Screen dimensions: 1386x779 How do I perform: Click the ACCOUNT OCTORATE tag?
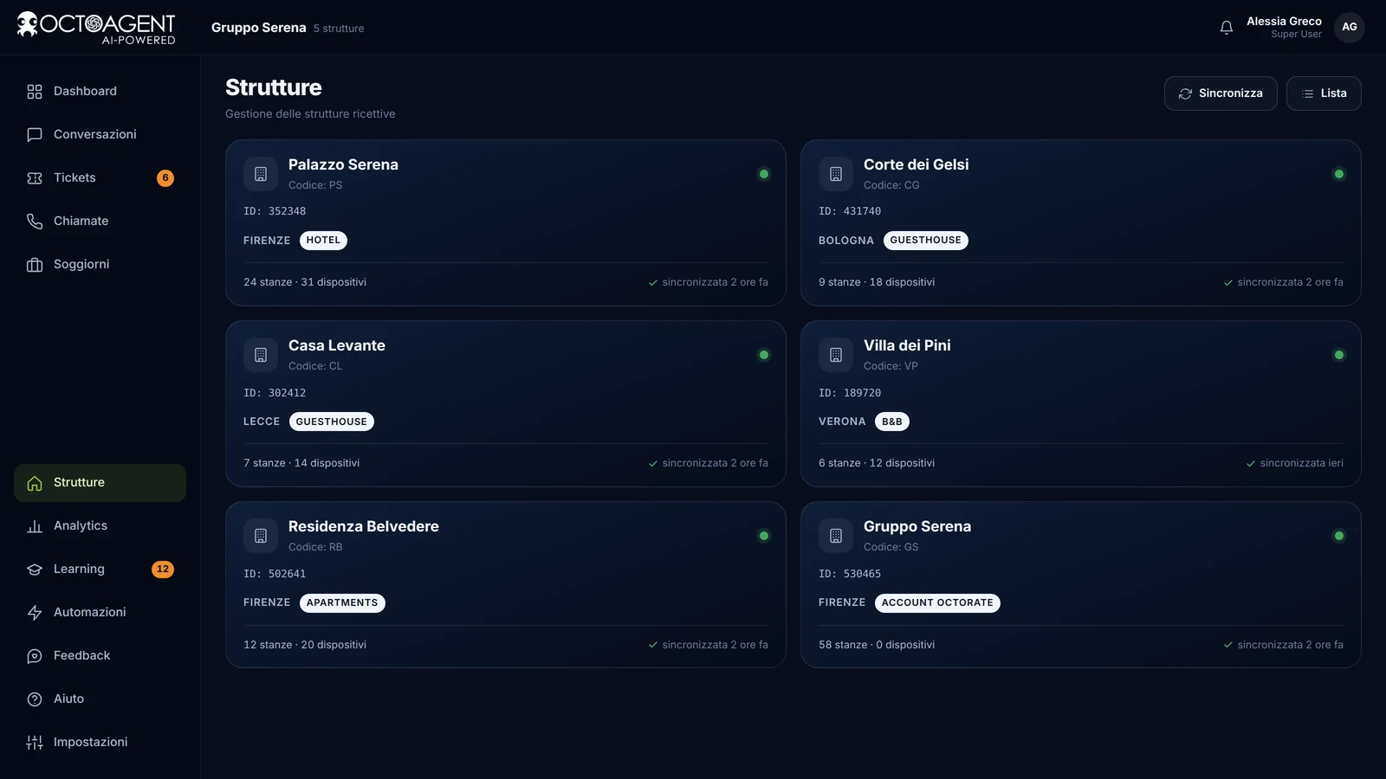click(x=937, y=603)
